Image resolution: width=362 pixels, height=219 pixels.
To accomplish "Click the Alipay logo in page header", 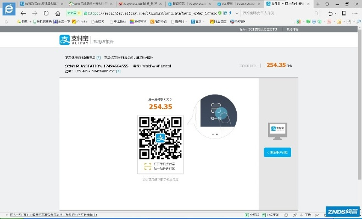I will click(73, 40).
